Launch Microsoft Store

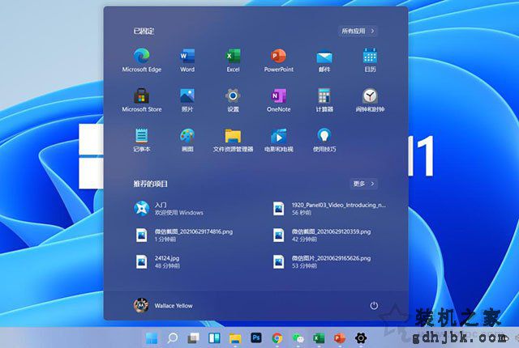click(x=142, y=100)
